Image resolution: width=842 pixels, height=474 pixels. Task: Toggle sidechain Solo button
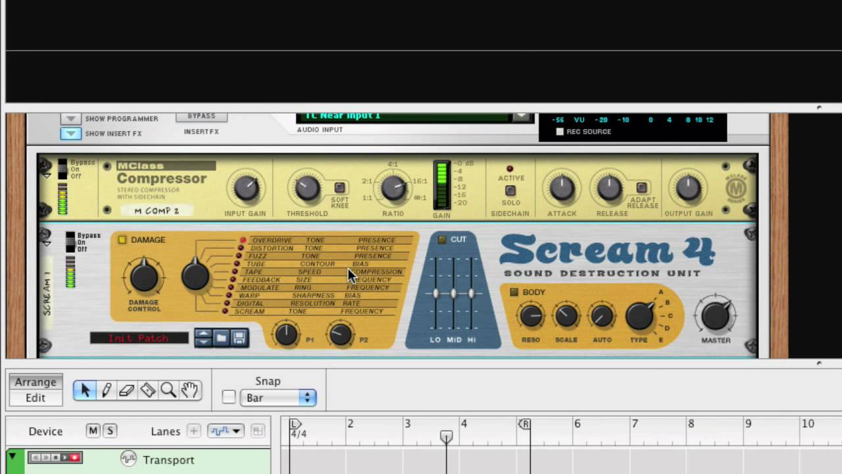pos(510,191)
